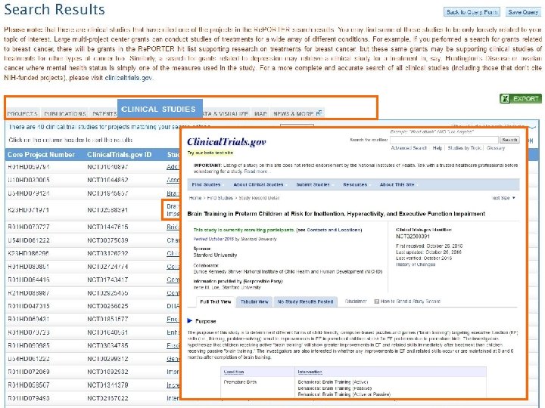The width and height of the screenshot is (545, 408).
Task: Click the ClinicalTrials.gov logo
Action: 226,141
